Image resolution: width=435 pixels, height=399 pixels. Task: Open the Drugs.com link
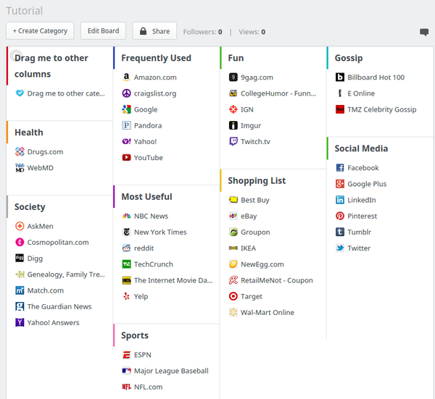(45, 152)
